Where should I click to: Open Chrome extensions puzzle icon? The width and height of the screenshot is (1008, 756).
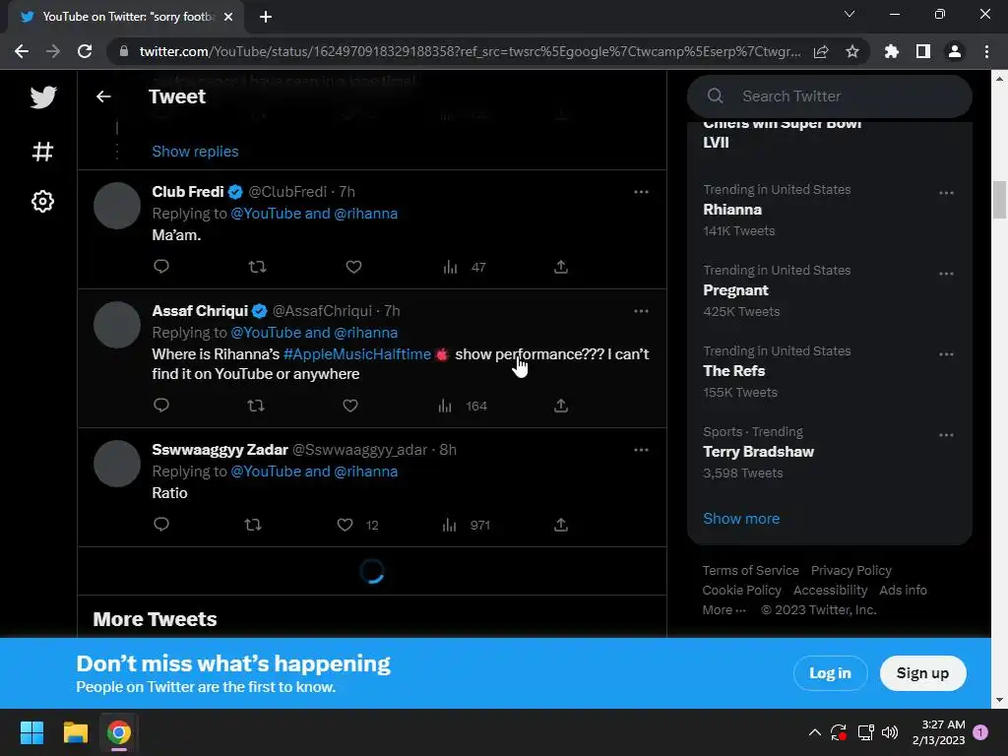click(x=891, y=51)
